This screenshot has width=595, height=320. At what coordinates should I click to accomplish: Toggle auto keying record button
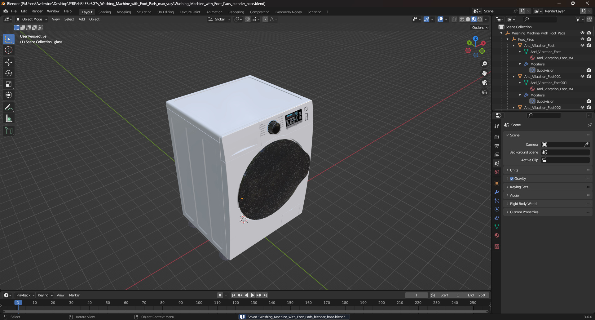point(220,295)
